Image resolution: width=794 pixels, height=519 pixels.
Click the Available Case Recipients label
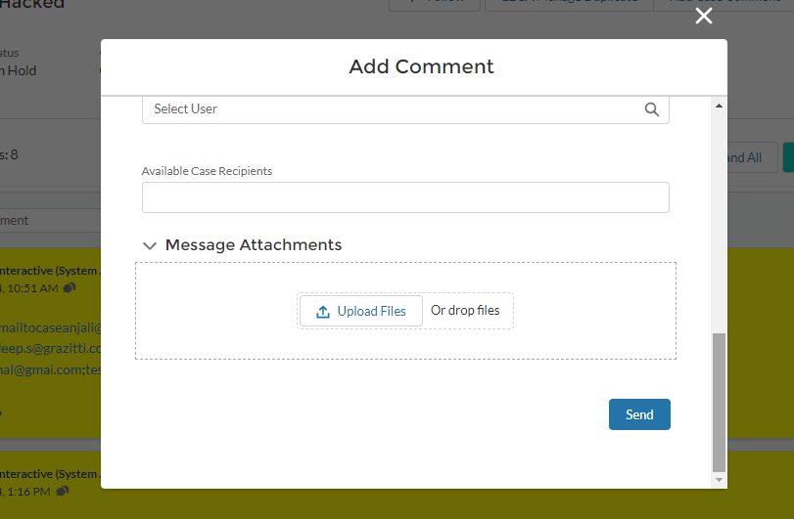point(207,171)
